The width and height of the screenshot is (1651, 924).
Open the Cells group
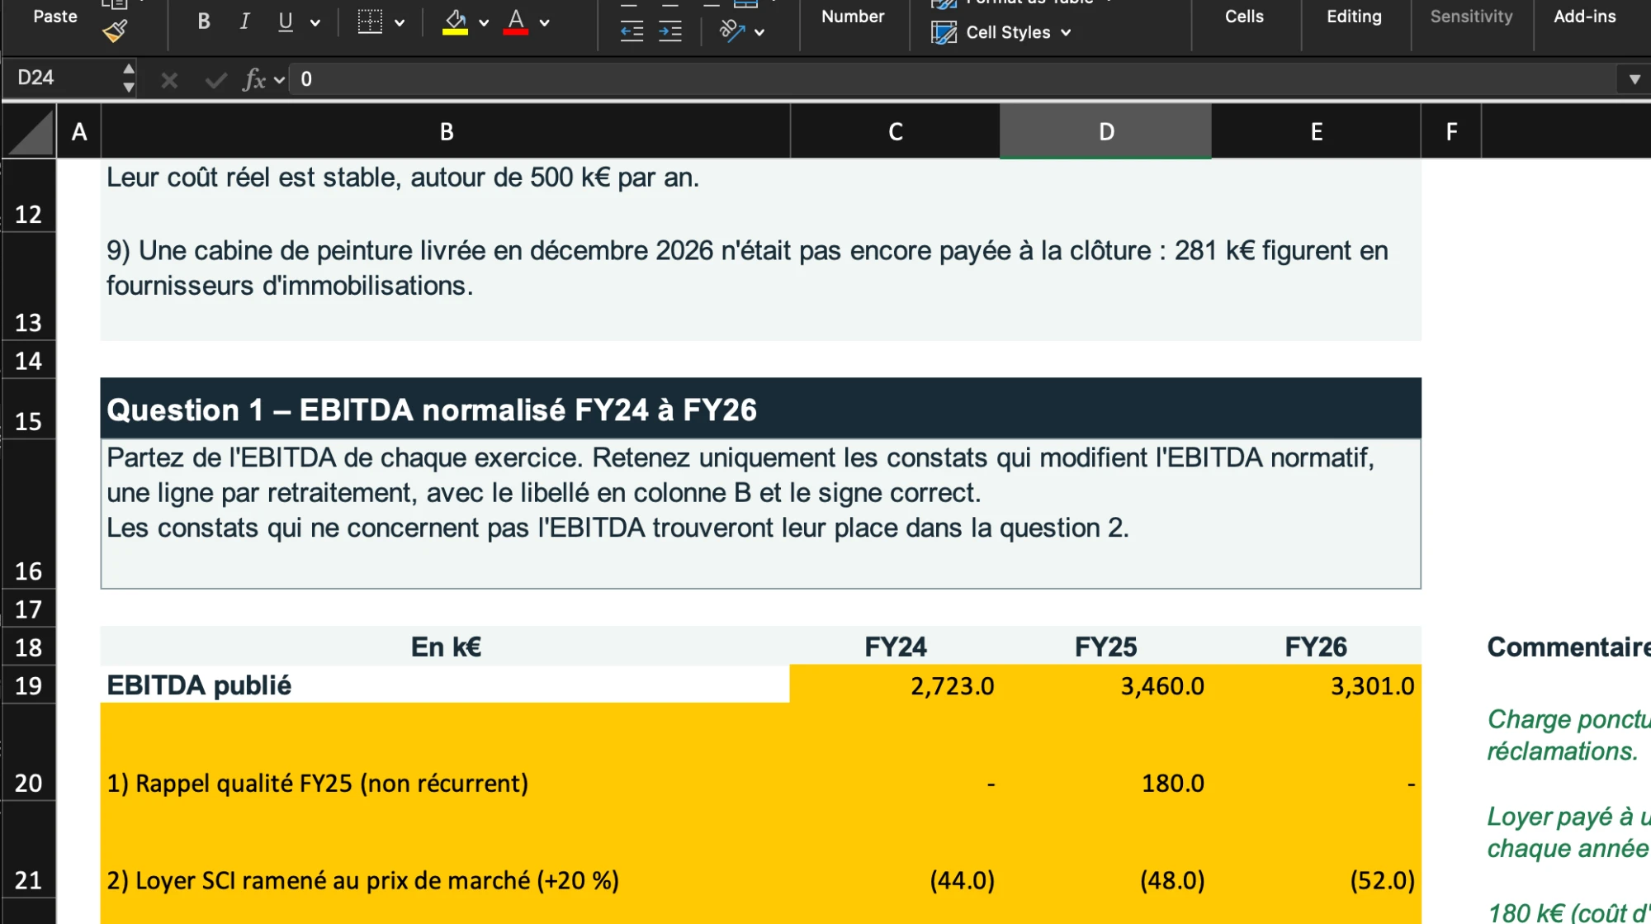1244,17
